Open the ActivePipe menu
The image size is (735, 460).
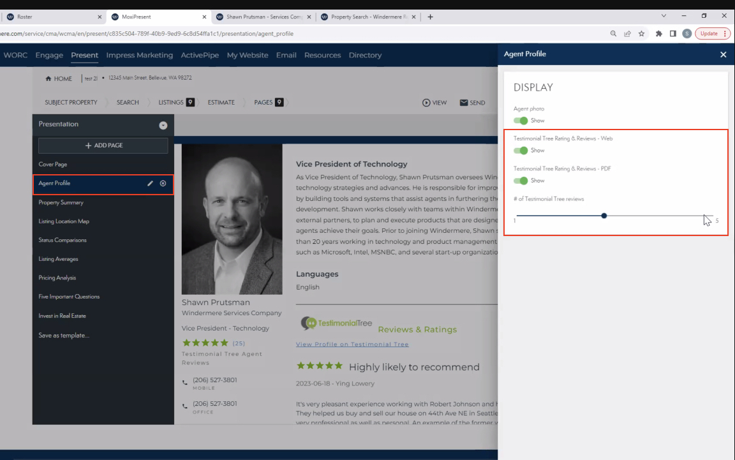pyautogui.click(x=200, y=56)
